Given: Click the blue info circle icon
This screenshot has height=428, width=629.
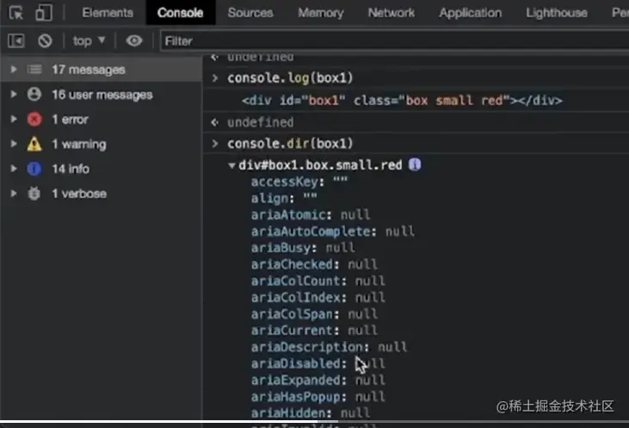Looking at the screenshot, I should [34, 169].
